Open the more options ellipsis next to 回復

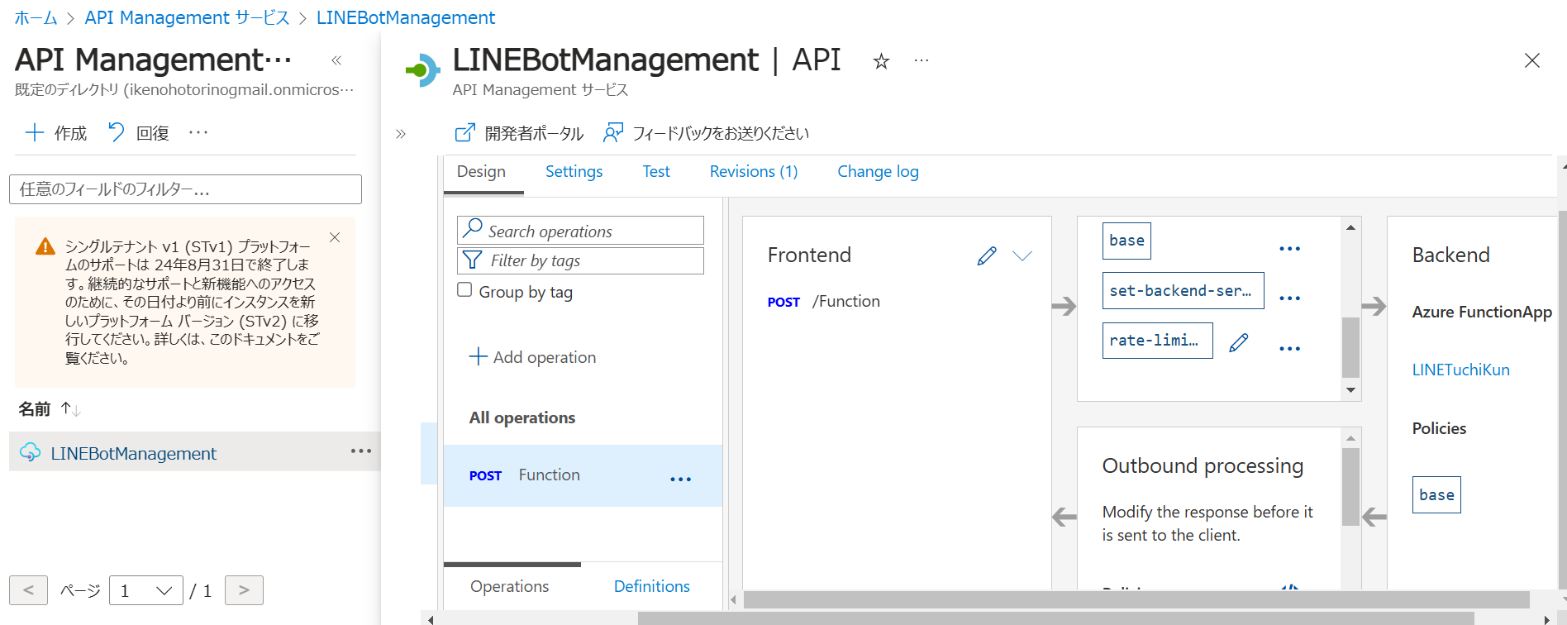click(x=198, y=132)
